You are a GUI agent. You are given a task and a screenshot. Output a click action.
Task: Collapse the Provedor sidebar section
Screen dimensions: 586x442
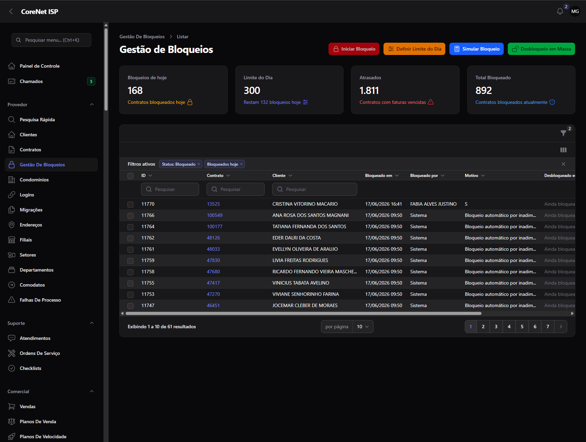[x=92, y=105]
